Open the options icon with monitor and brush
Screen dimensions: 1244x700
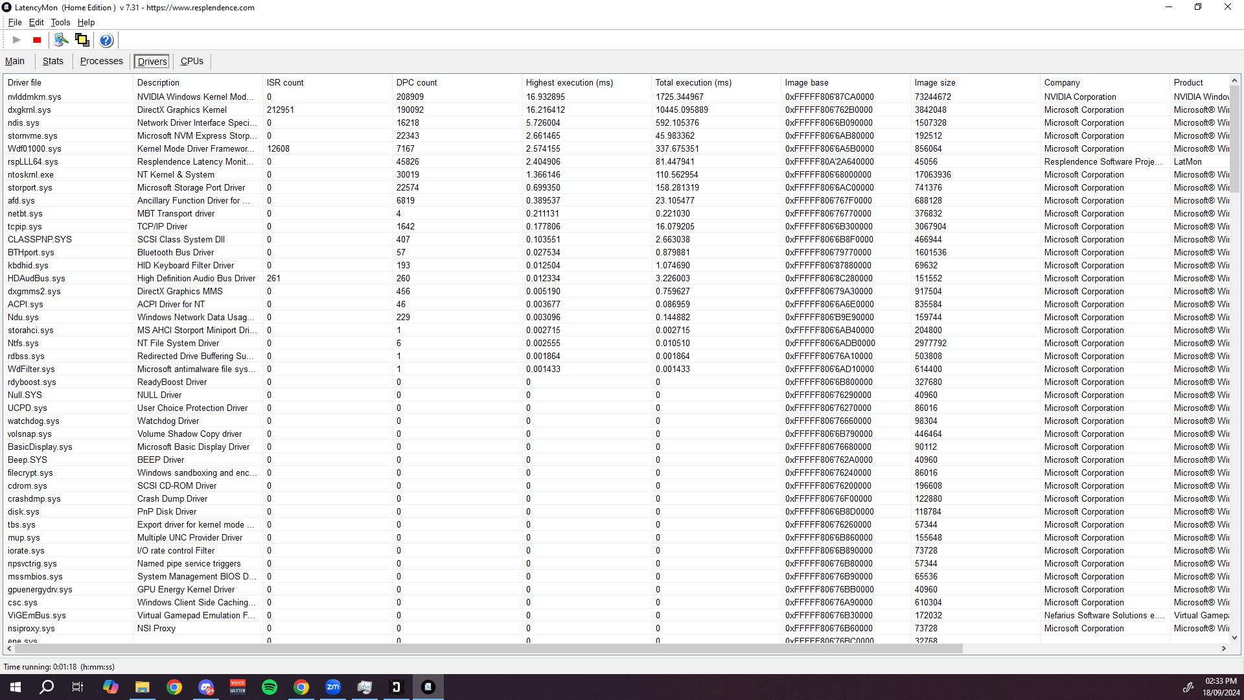(x=61, y=40)
